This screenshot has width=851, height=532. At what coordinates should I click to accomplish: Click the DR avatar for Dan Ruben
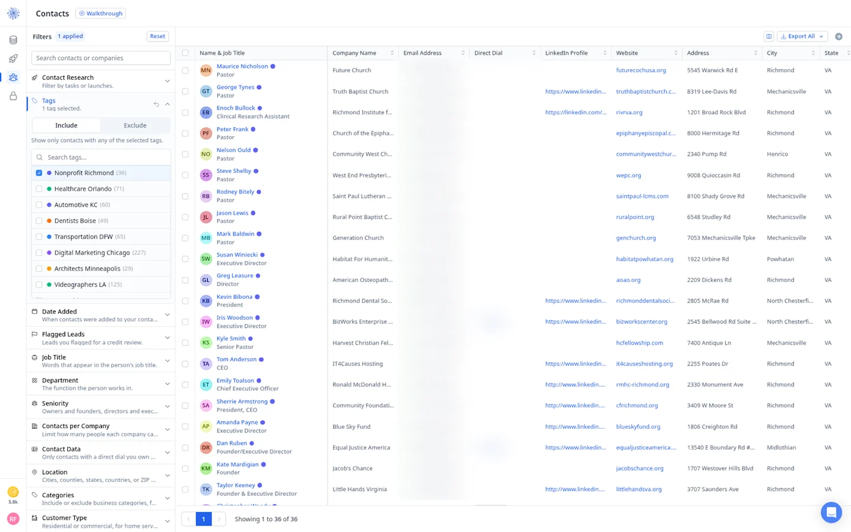click(206, 447)
